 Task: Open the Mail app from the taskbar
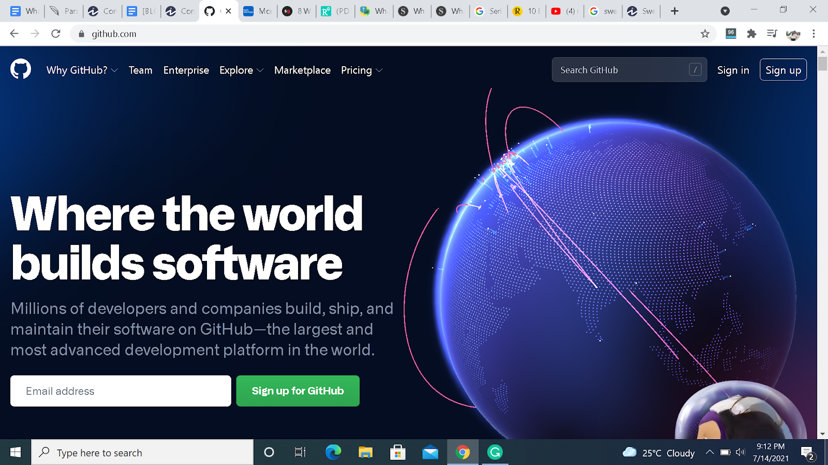pyautogui.click(x=430, y=453)
